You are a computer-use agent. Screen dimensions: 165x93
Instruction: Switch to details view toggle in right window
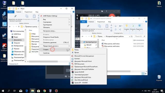[x=143, y=74]
